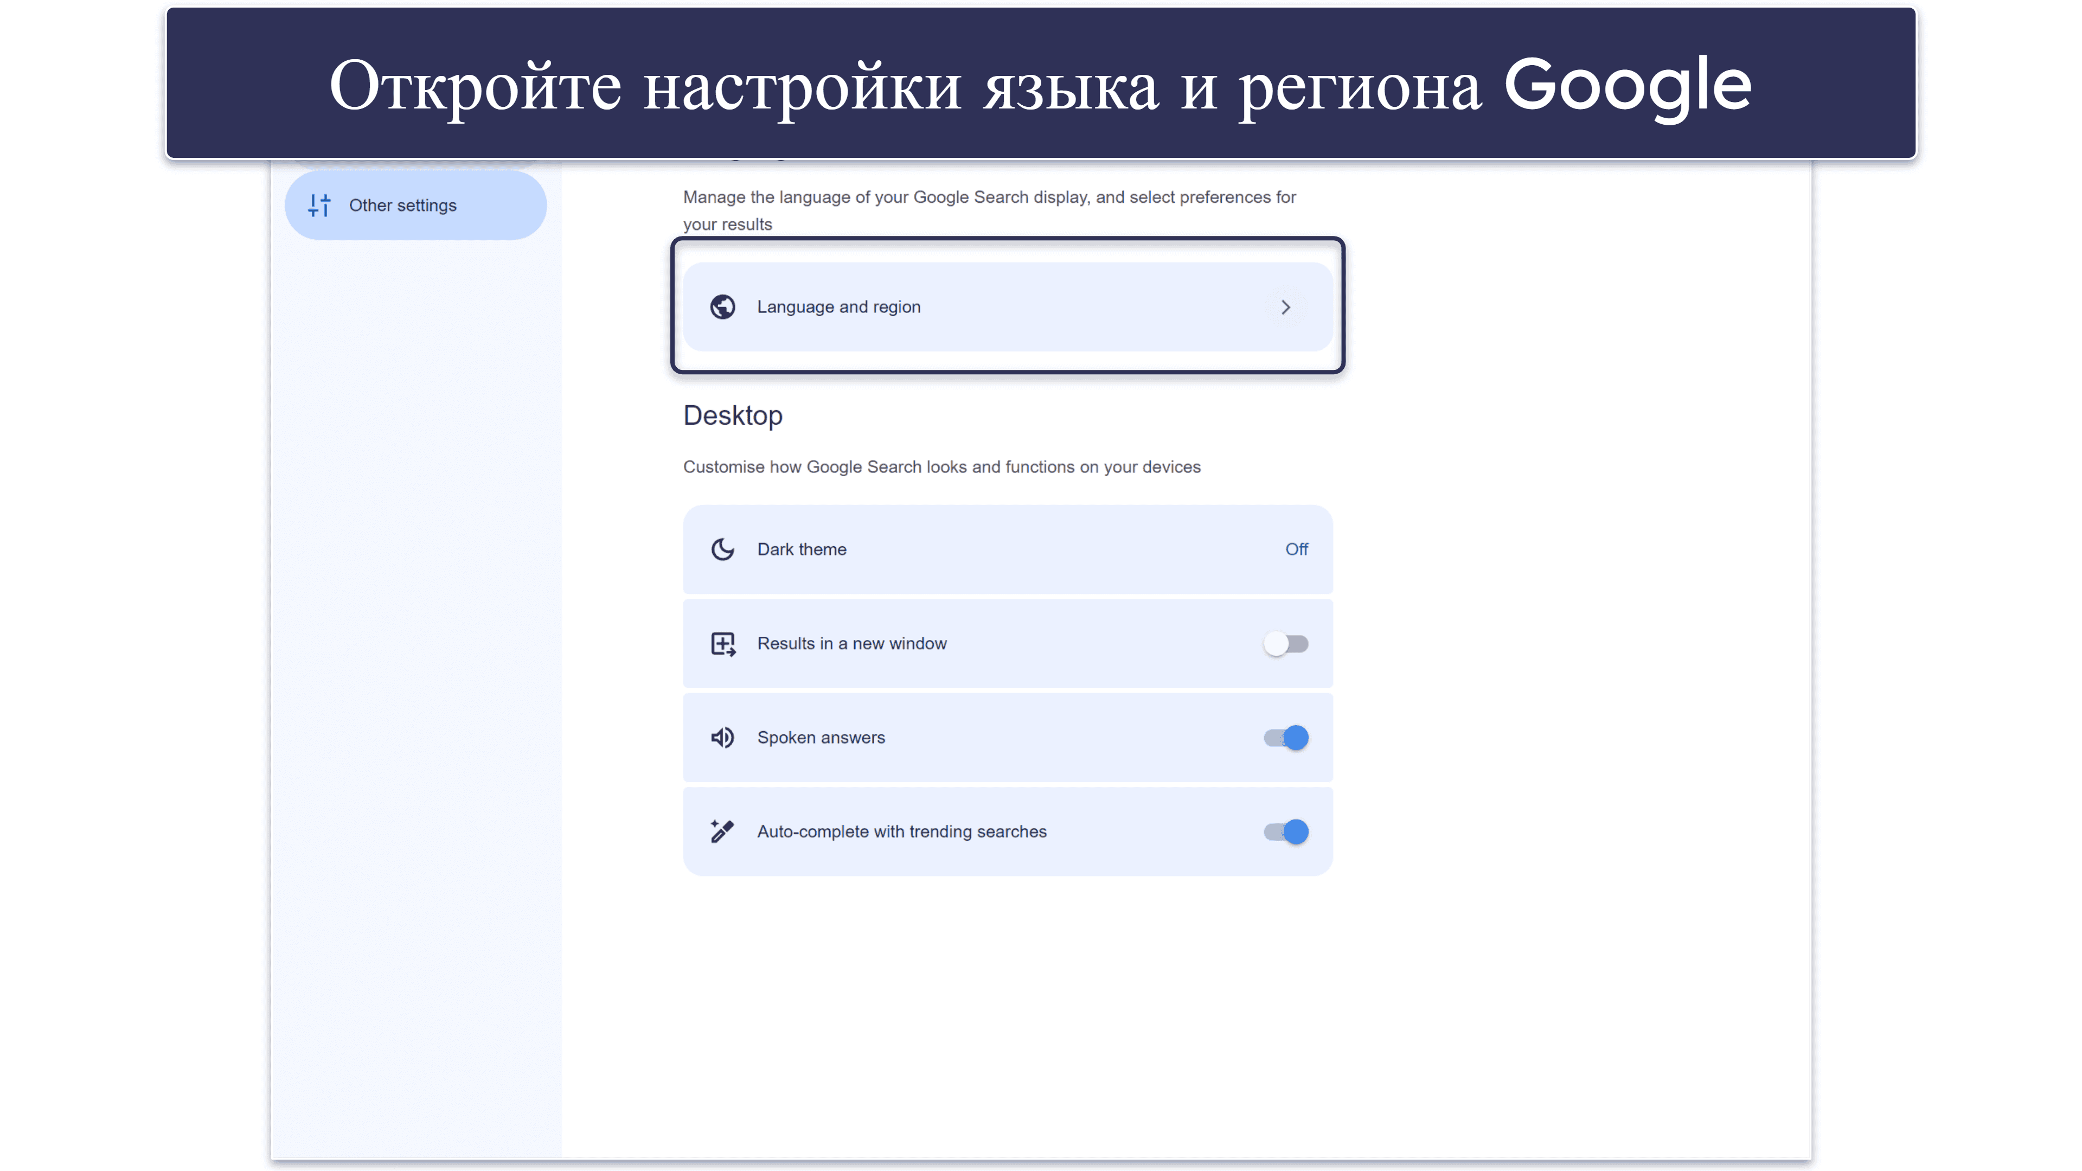Click the Auto-complete with trending searches label
This screenshot has width=2082, height=1171.
pos(902,831)
